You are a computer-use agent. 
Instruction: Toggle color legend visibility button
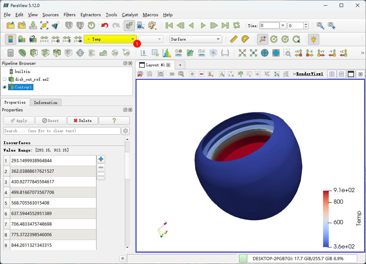[11, 39]
